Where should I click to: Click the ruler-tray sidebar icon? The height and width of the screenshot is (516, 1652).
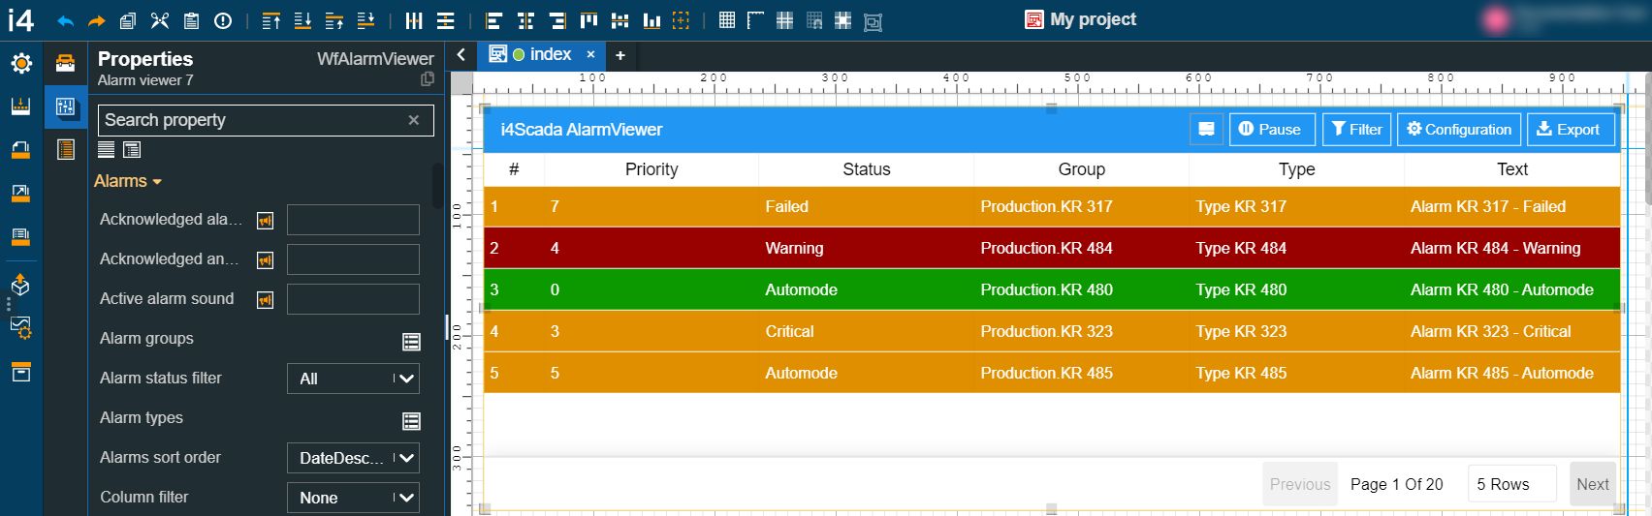(x=20, y=106)
